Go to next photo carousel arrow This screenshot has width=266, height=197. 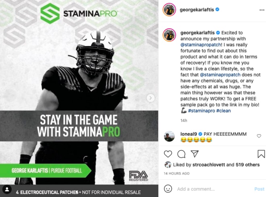click(x=150, y=98)
